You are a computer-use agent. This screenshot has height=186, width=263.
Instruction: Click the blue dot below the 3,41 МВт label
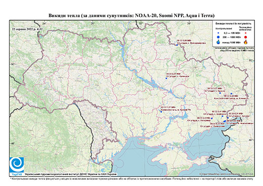tap(223, 116)
